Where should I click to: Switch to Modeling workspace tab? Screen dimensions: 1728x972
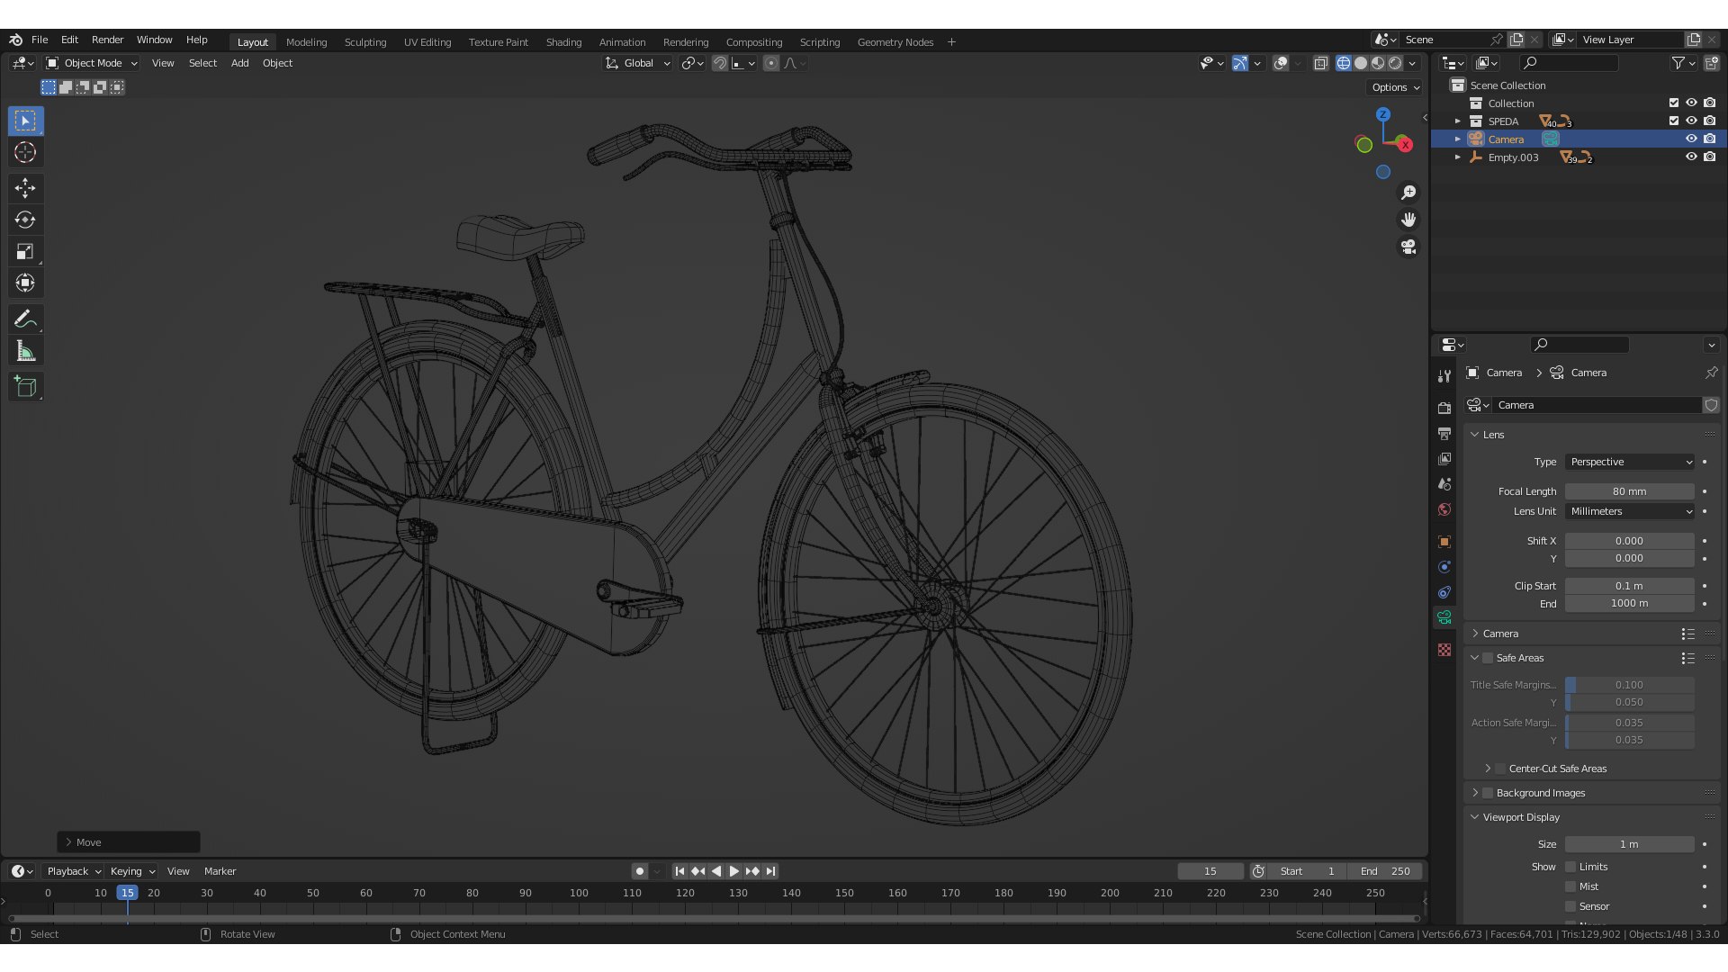[306, 42]
